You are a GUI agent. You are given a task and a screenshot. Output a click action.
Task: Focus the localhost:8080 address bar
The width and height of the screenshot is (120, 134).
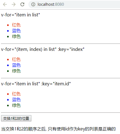tap(74, 4)
